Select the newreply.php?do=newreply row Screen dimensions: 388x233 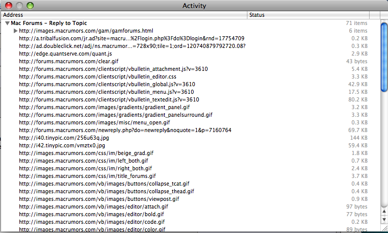(191, 131)
